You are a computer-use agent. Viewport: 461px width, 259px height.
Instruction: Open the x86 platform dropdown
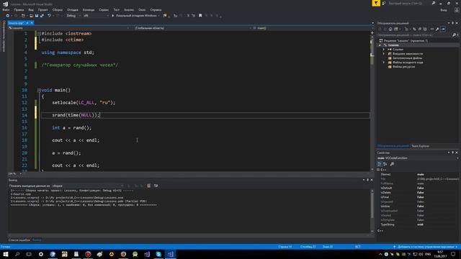click(96, 16)
